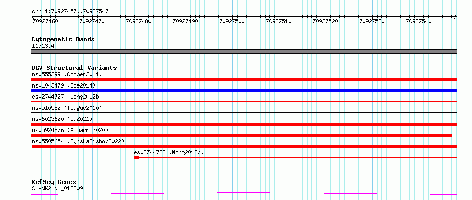This screenshot has width=472, height=200.
Task: Open the nsv6023620 (Wu2021) label
Action: (x=62, y=119)
